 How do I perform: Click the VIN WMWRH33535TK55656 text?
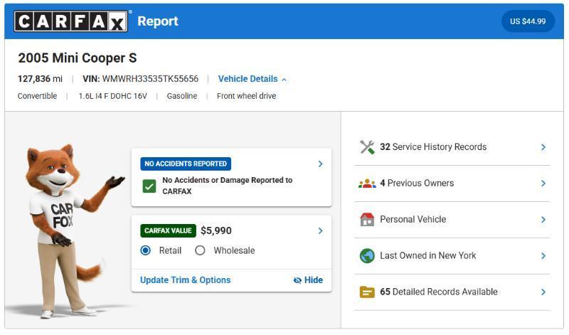tap(140, 79)
